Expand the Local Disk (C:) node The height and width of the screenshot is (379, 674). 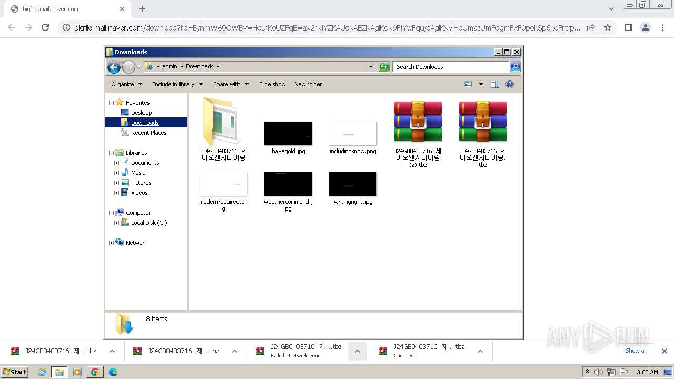click(x=116, y=223)
